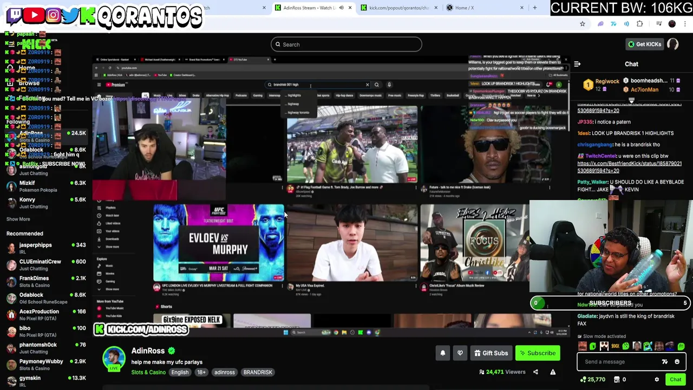
Task: Click the broken heart unfollow icon
Action: (x=460, y=353)
